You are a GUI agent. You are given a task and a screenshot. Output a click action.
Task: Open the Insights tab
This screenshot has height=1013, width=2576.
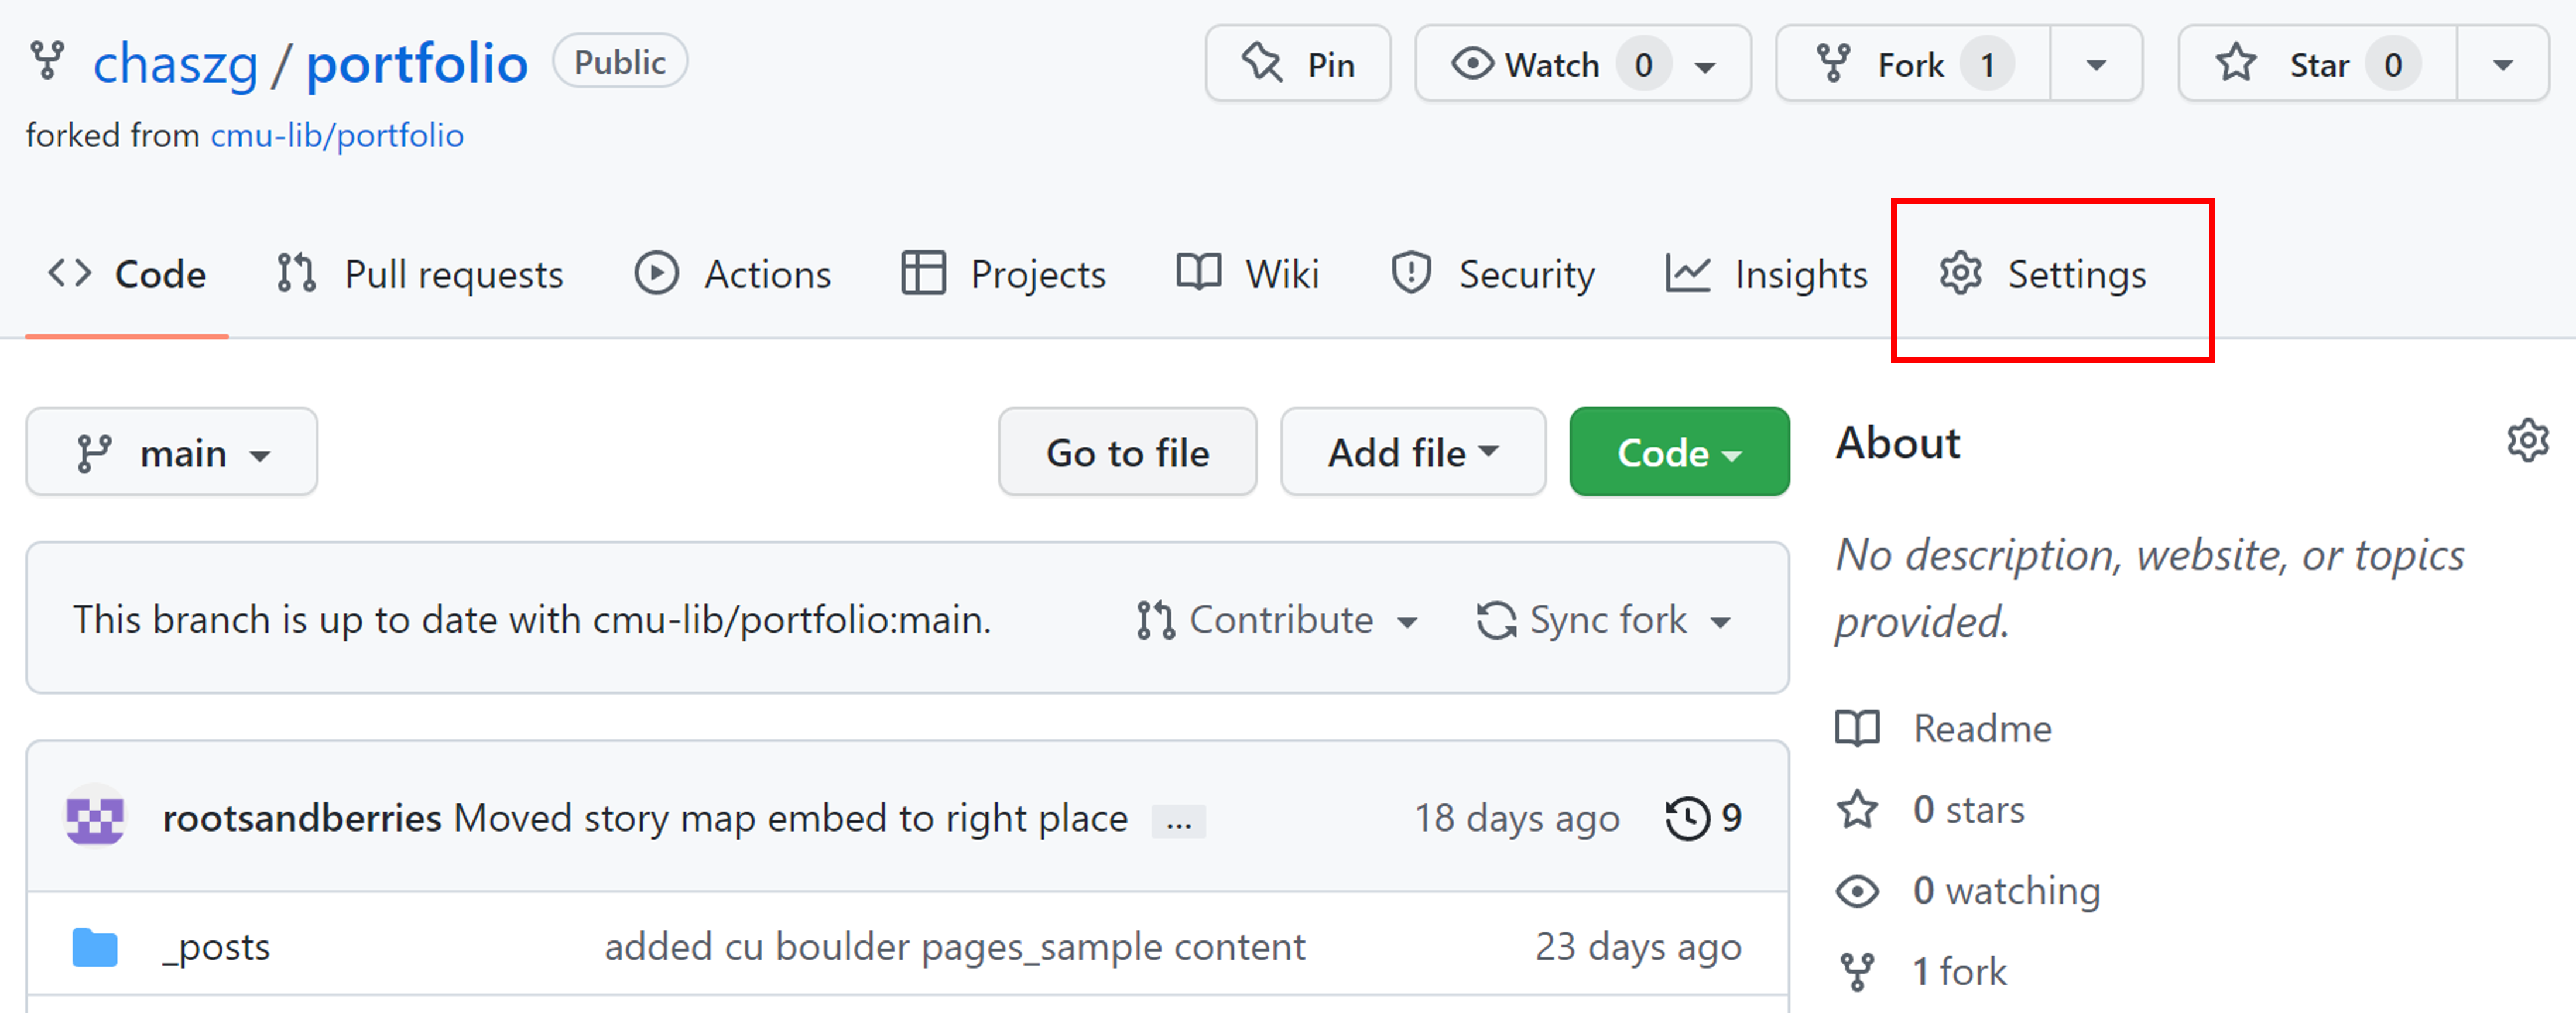(1767, 274)
